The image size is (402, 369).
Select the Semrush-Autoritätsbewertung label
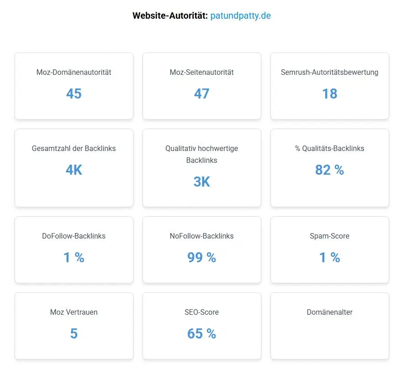(x=329, y=72)
